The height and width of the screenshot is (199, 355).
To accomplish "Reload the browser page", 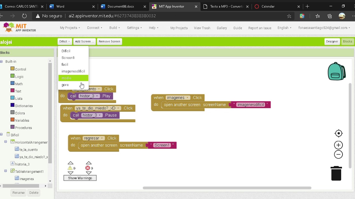I will [x=24, y=16].
